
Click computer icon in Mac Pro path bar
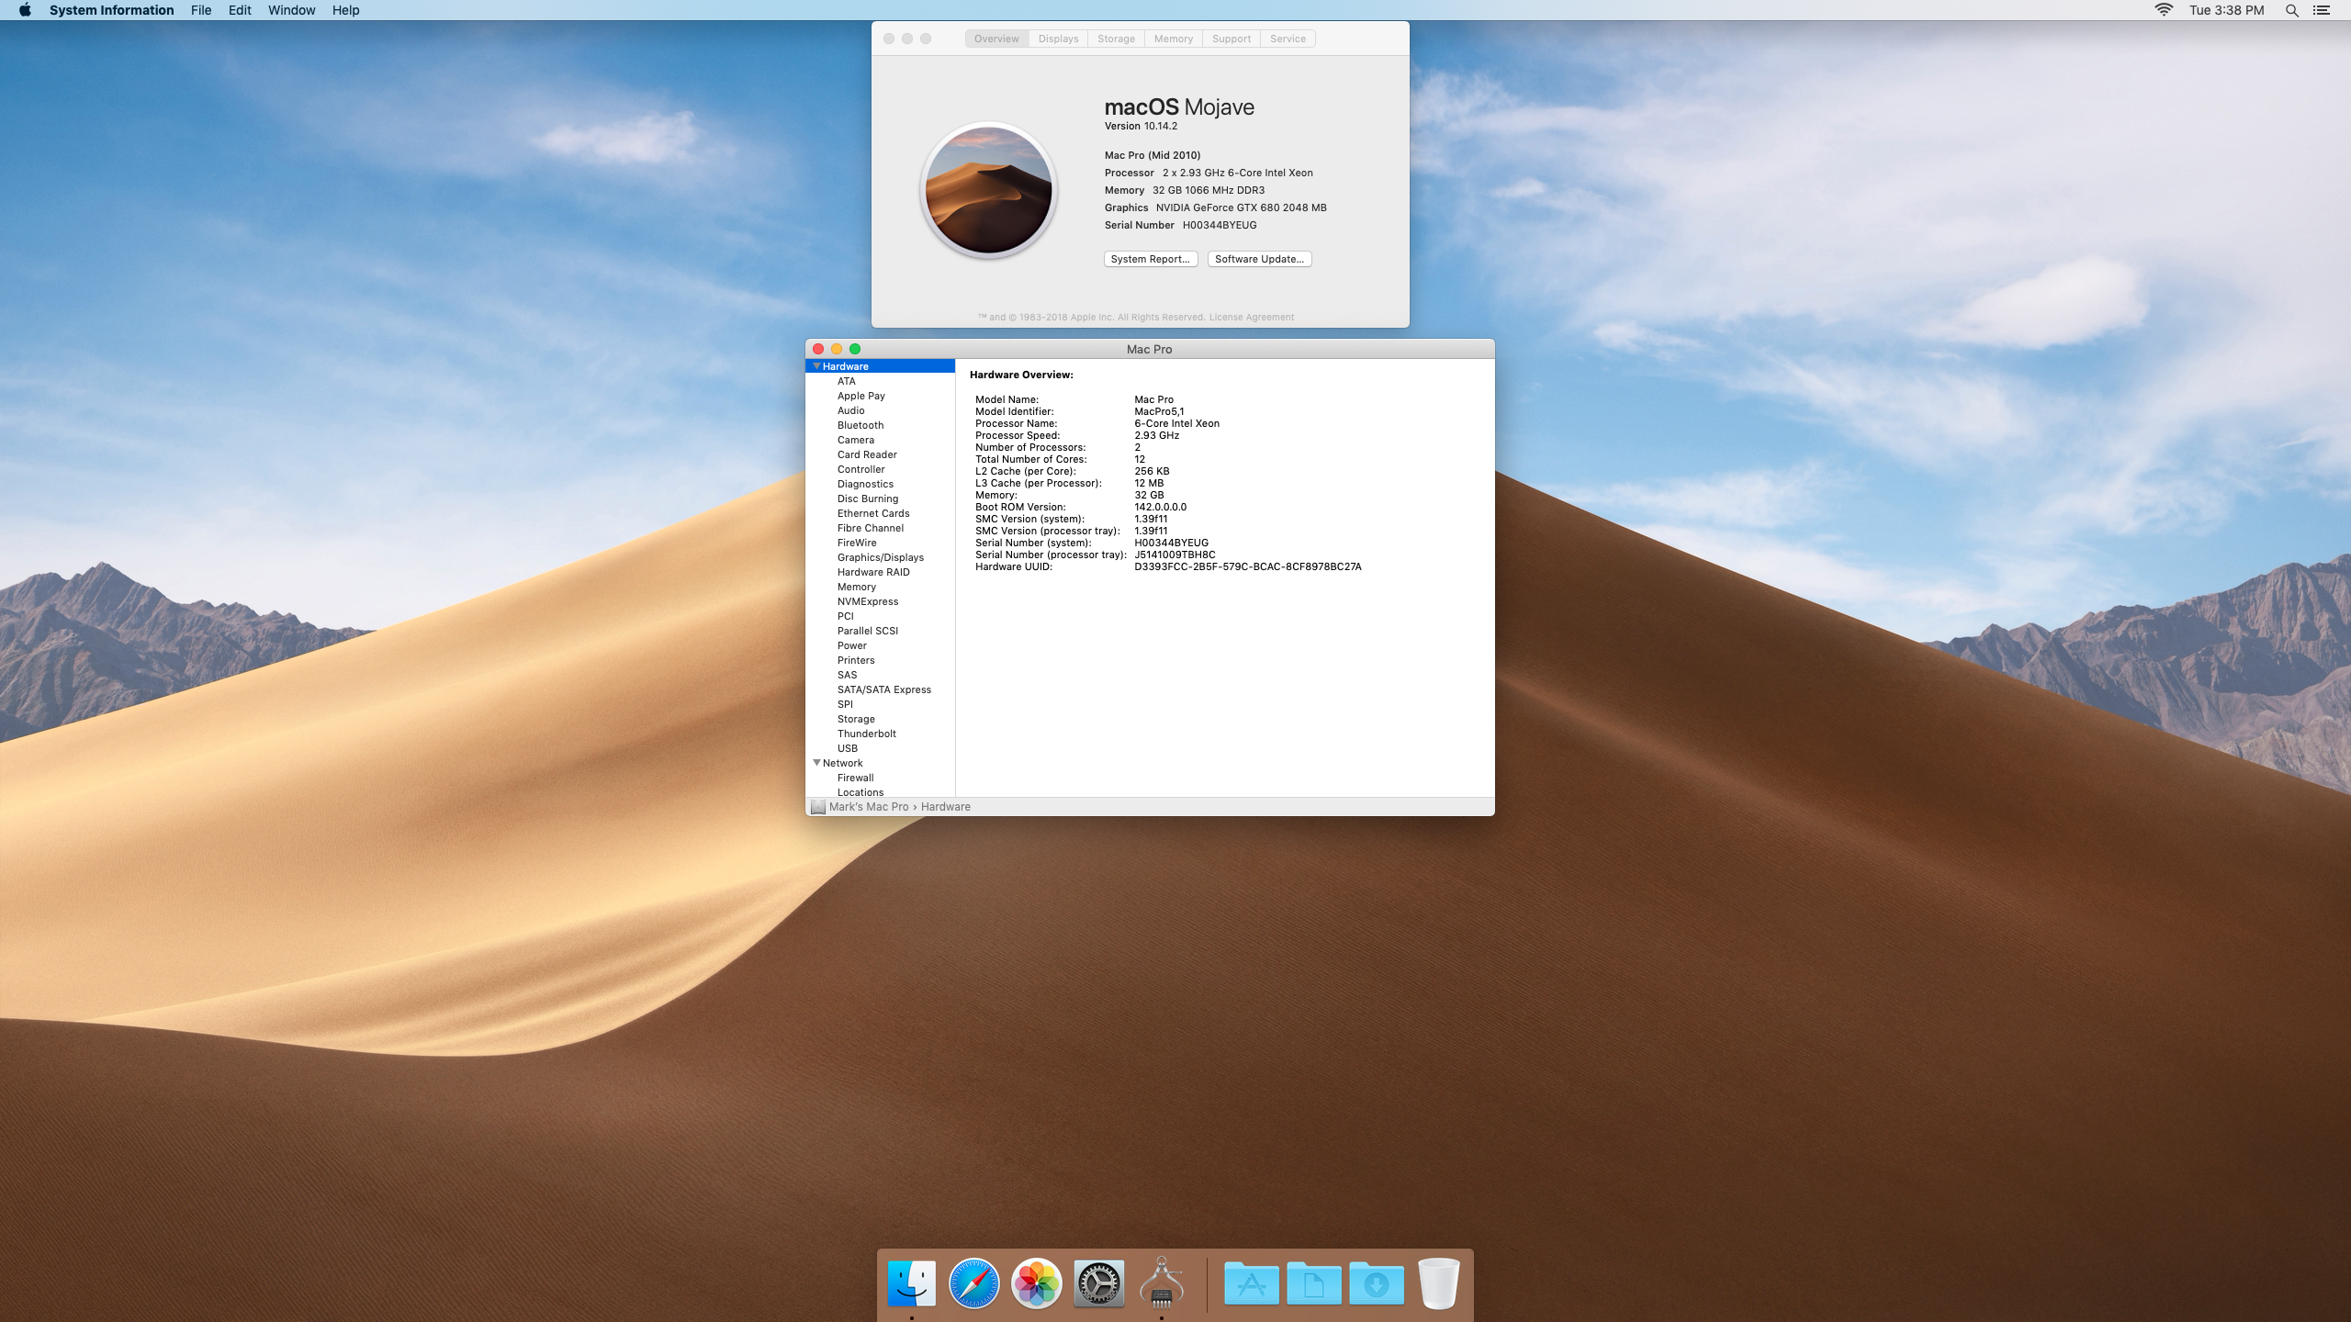coord(818,807)
